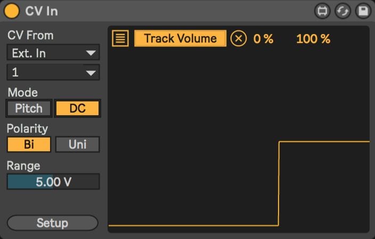Open the Ext. In source dropdown
The height and width of the screenshot is (239, 375).
53,53
